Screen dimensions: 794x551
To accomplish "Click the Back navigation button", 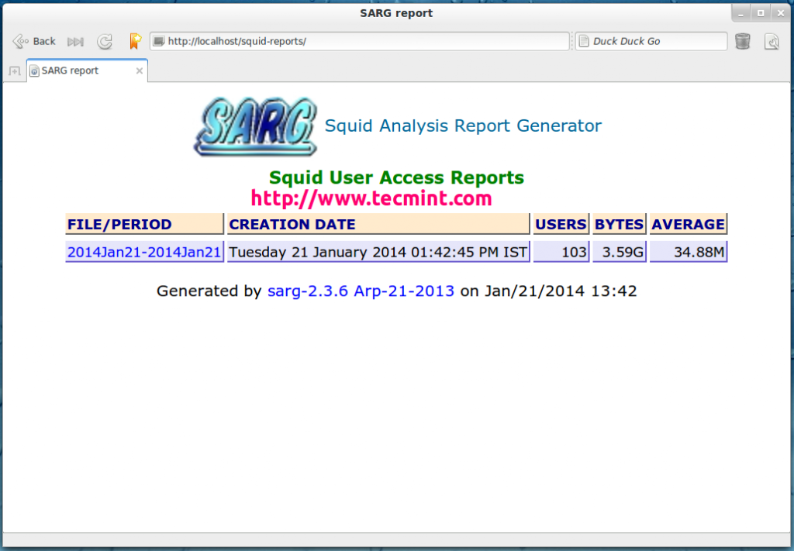I will tap(34, 41).
